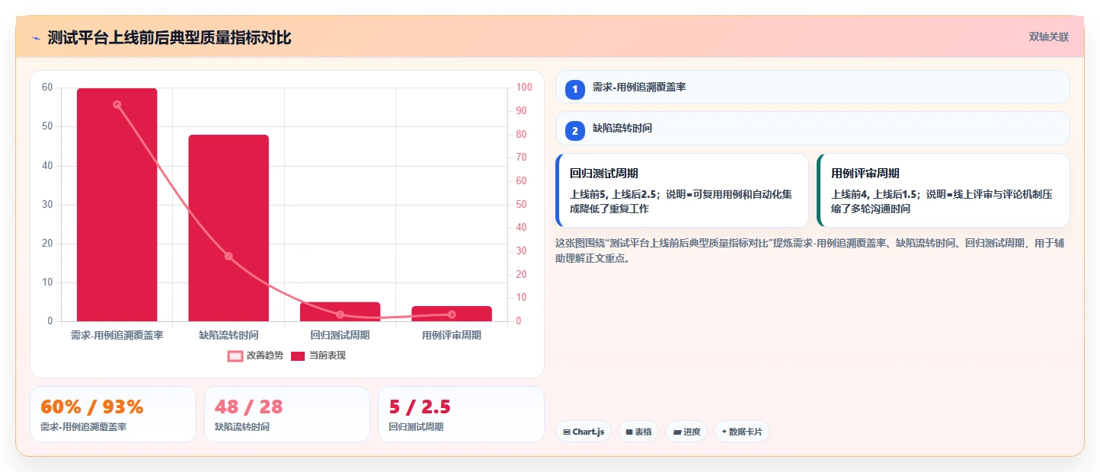
Task: Toggle the 改善趋势 legend swatch
Action: coord(235,356)
